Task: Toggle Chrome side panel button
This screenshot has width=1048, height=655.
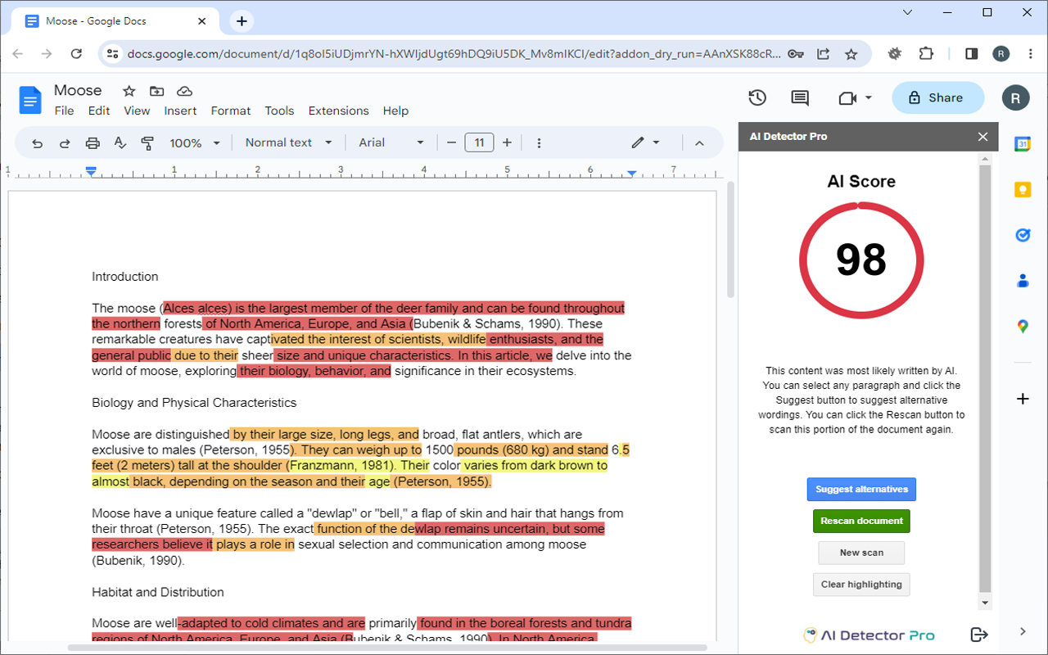Action: tap(971, 54)
